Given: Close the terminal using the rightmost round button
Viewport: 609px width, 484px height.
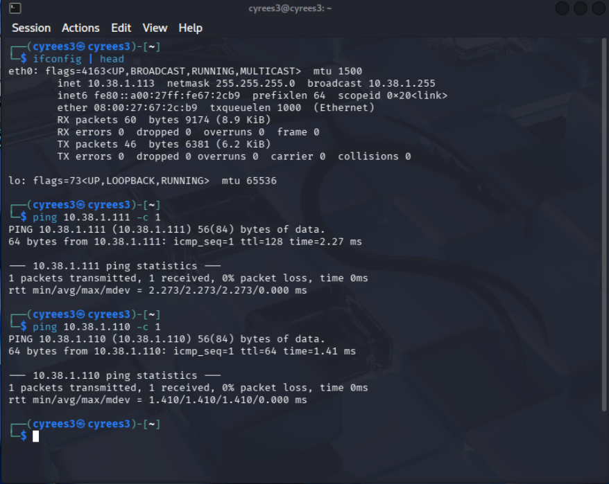Looking at the screenshot, I should click(597, 8).
